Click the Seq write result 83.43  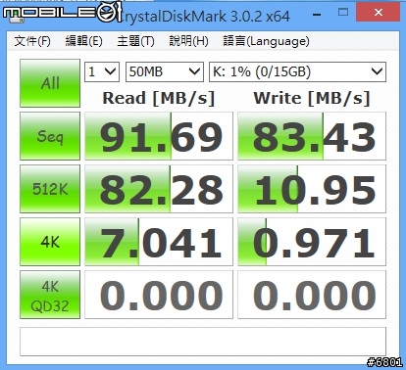(x=312, y=136)
